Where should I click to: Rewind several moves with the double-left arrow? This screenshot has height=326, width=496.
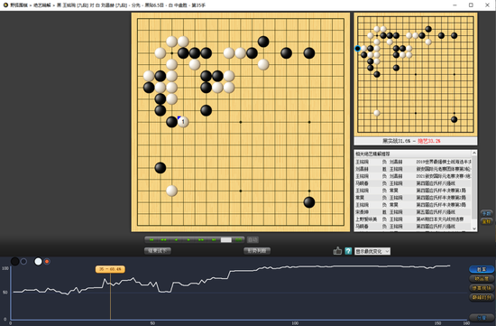point(163,240)
